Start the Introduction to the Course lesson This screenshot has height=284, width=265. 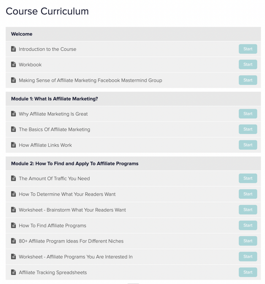tap(248, 49)
